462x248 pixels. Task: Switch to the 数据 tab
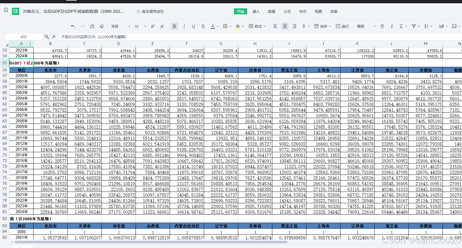[x=272, y=11]
